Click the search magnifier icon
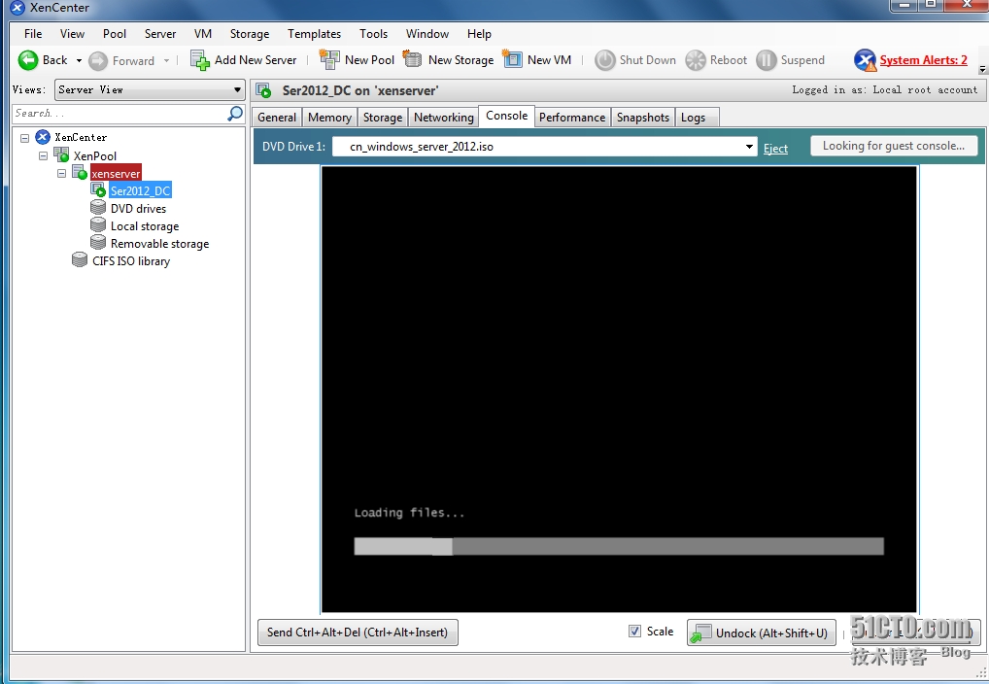Viewport: 989px width, 684px height. pyautogui.click(x=235, y=113)
